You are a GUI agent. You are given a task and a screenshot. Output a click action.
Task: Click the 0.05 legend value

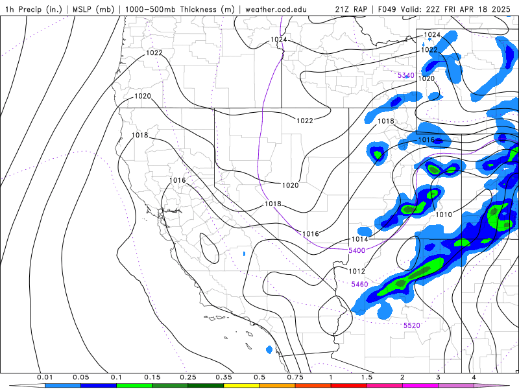[x=80, y=377]
